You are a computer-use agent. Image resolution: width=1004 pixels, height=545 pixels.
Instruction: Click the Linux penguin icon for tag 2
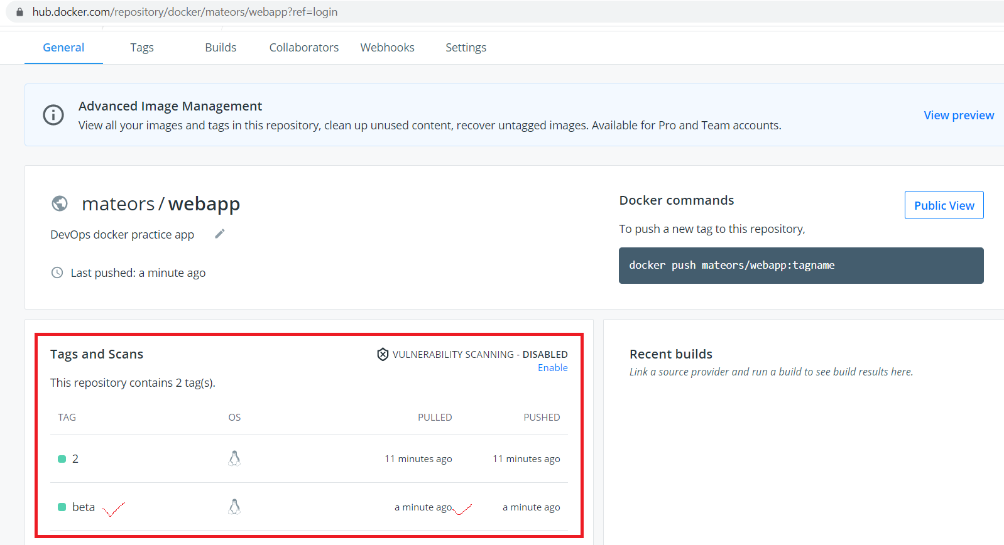pyautogui.click(x=234, y=458)
